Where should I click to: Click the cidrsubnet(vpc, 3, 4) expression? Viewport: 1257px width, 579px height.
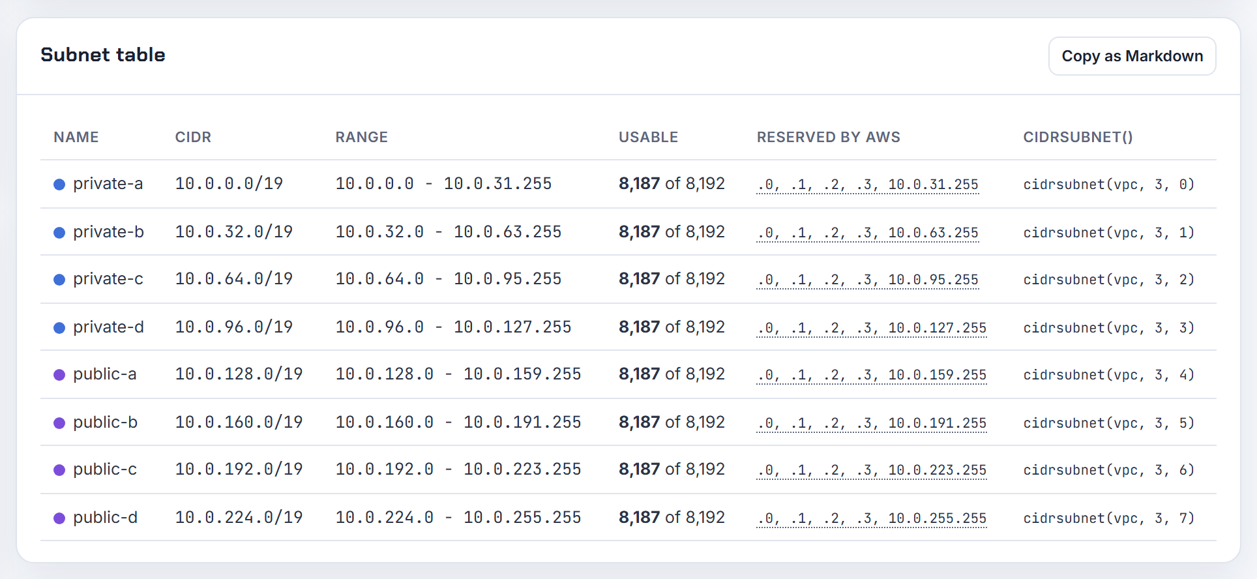(x=1108, y=375)
